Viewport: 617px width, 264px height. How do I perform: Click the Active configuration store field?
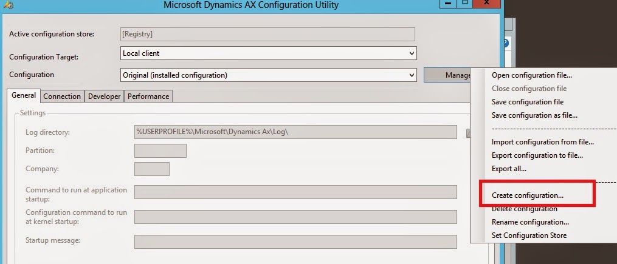(267, 34)
